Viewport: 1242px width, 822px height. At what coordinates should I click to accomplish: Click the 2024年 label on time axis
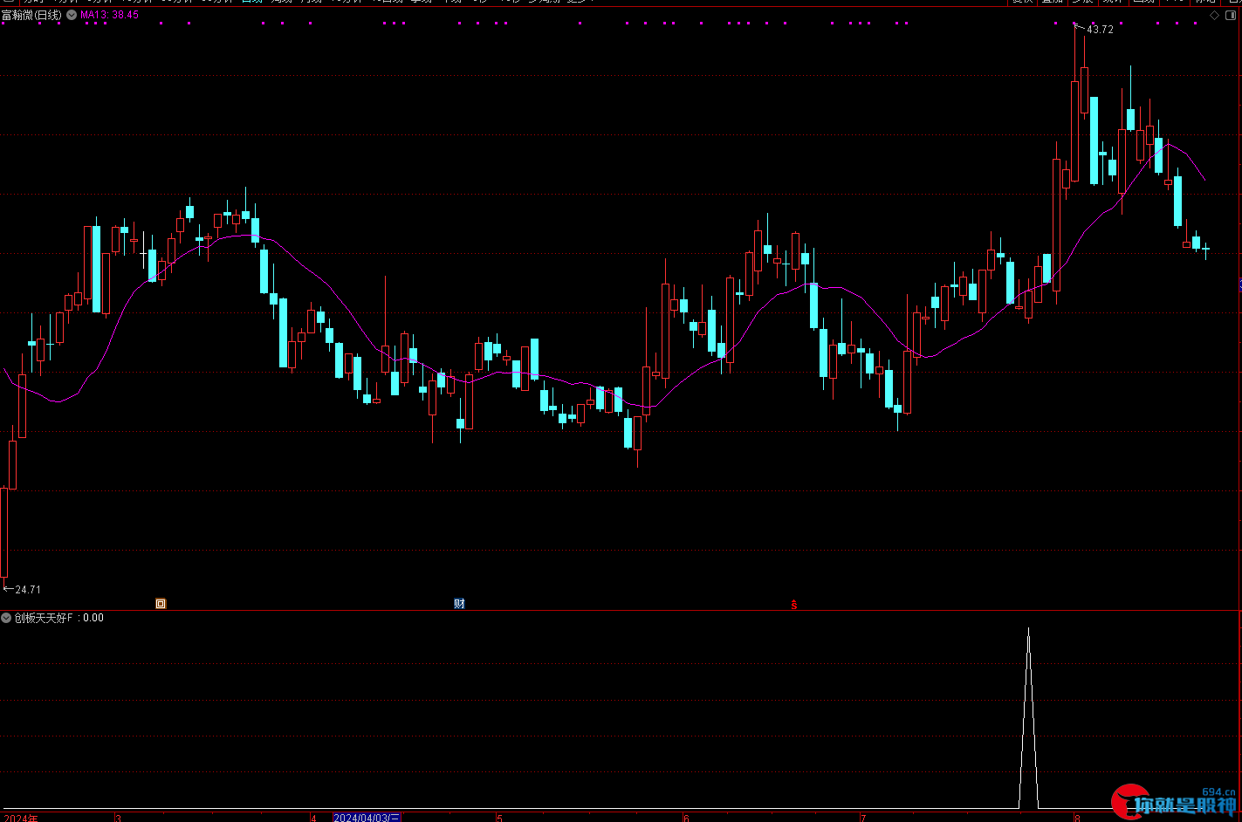tap(20, 819)
